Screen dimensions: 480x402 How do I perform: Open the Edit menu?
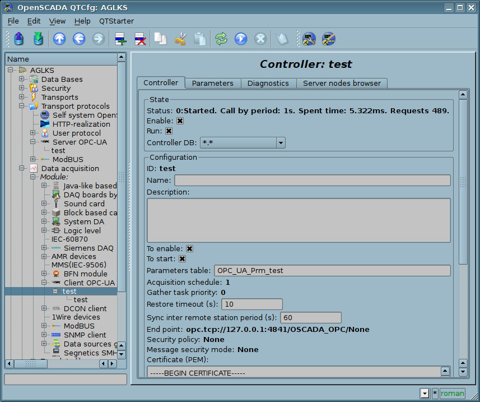tap(34, 21)
